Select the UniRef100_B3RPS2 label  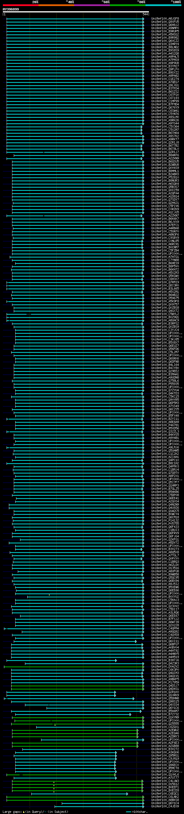coord(165,324)
